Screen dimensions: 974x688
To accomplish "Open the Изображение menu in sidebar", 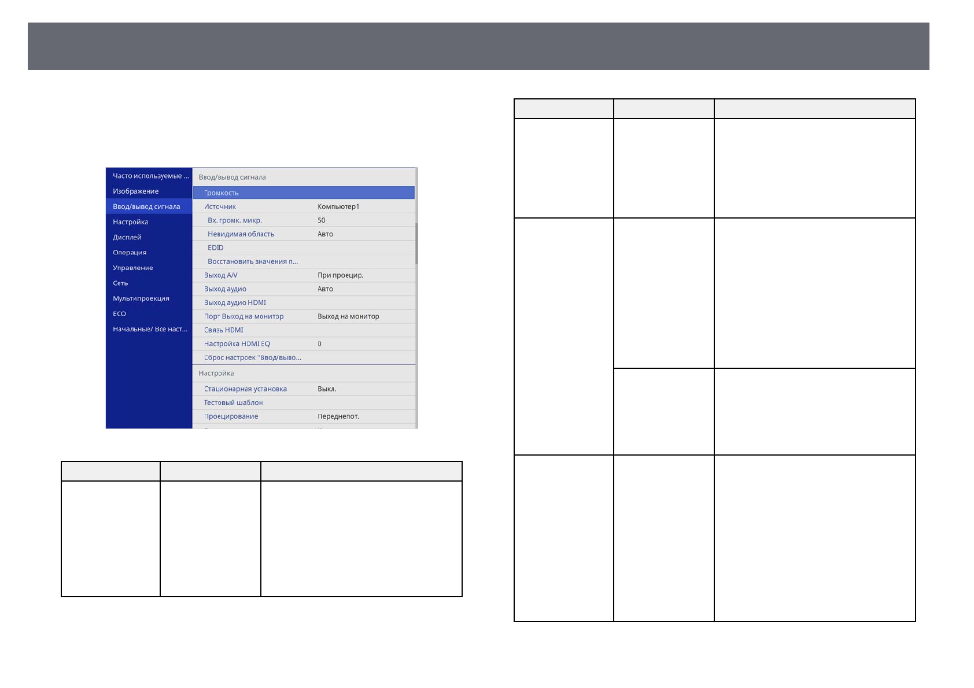I will [136, 191].
